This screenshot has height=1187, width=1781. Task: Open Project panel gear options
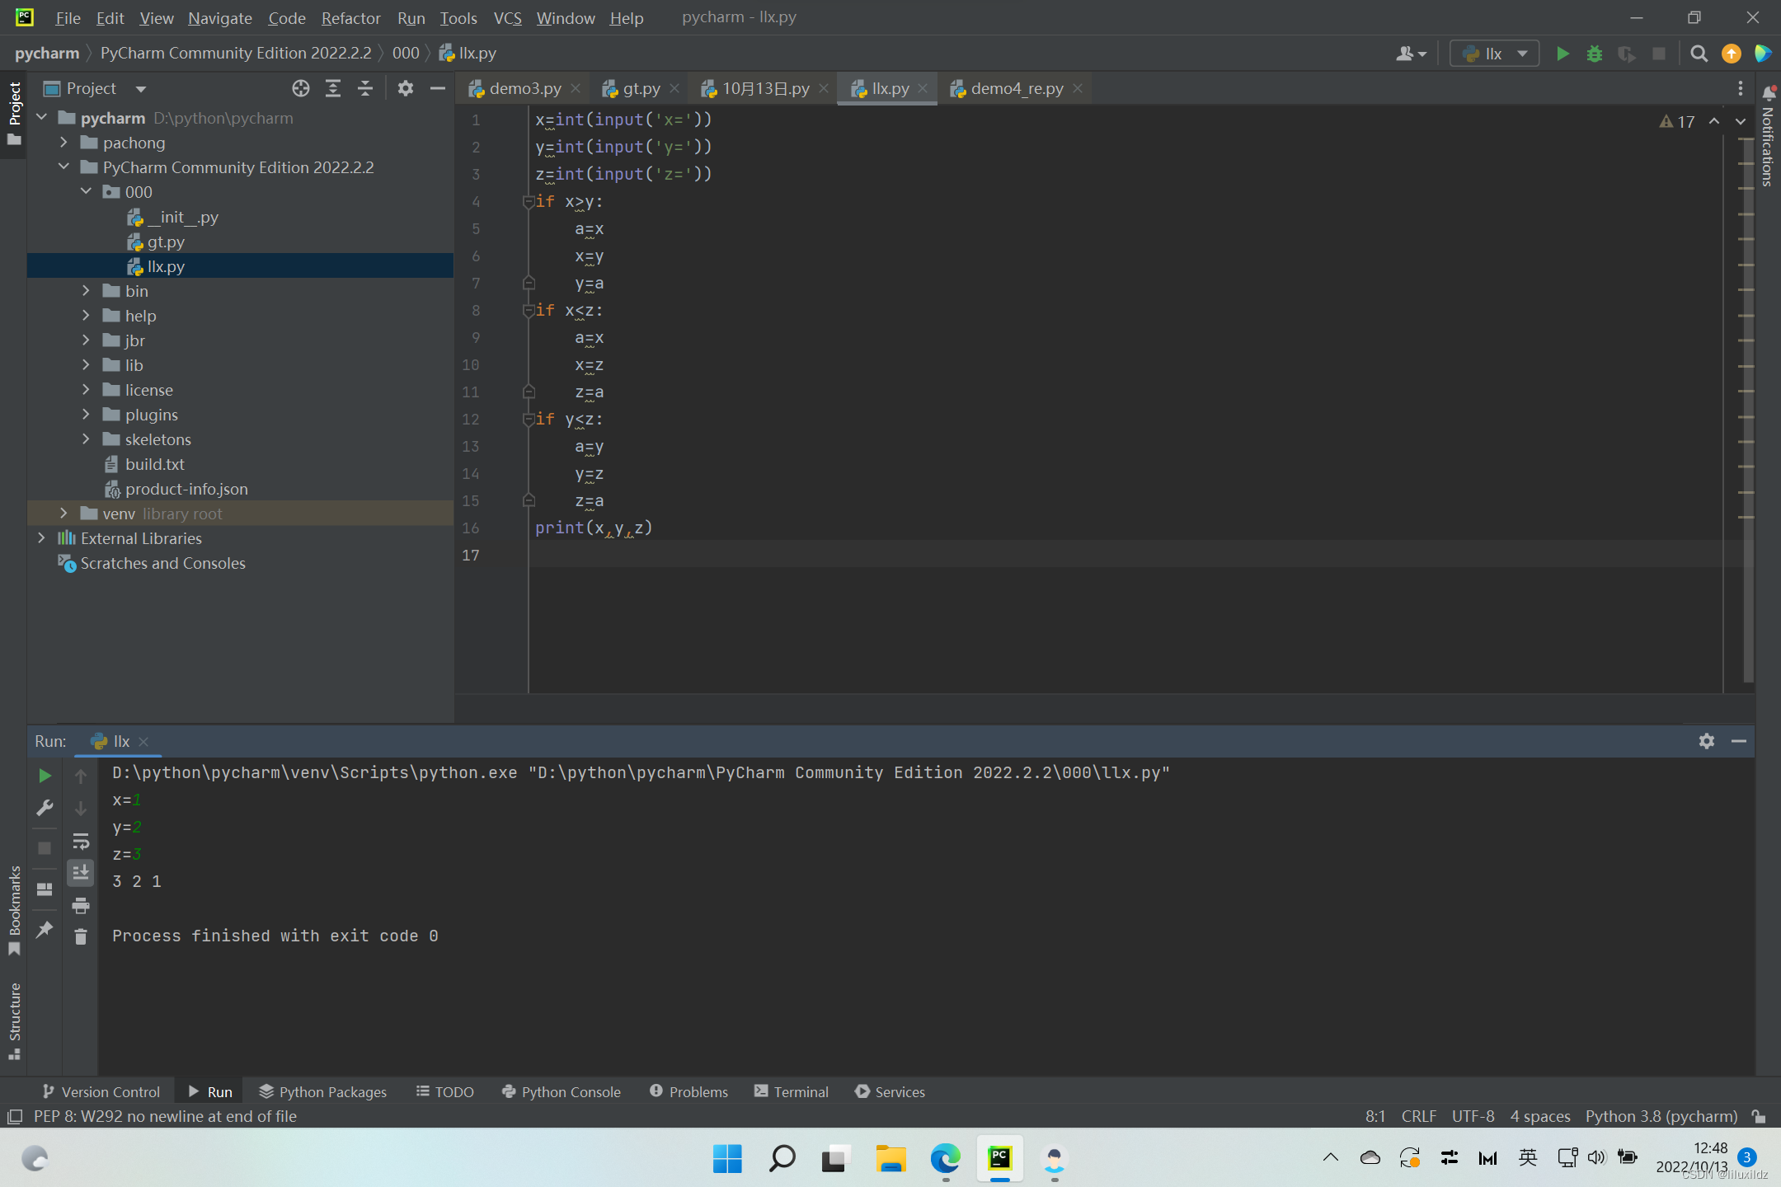point(405,88)
